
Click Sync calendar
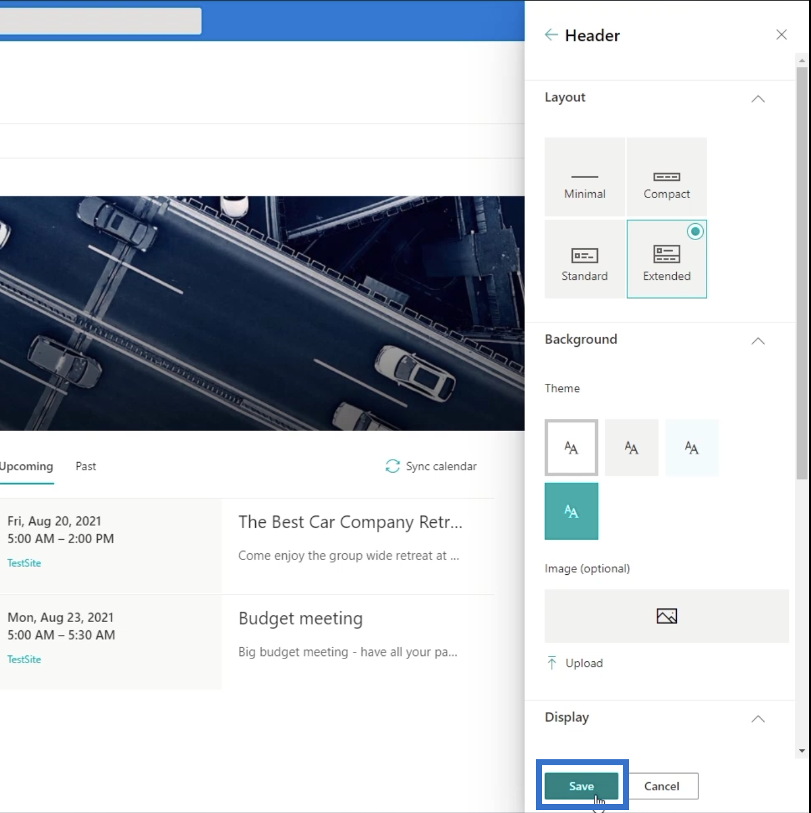431,466
